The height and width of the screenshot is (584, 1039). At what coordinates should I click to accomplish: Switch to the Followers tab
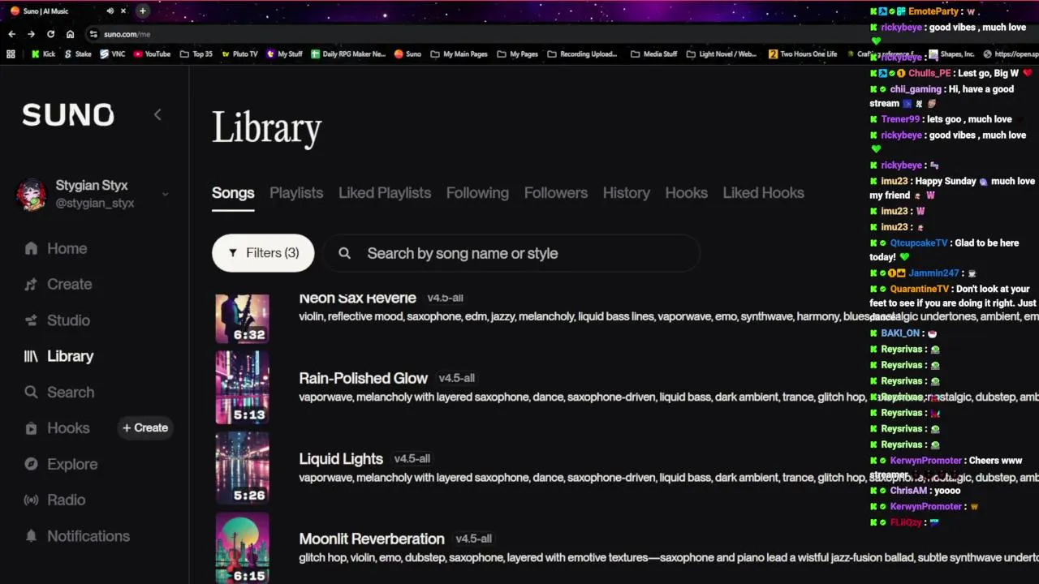pos(556,193)
